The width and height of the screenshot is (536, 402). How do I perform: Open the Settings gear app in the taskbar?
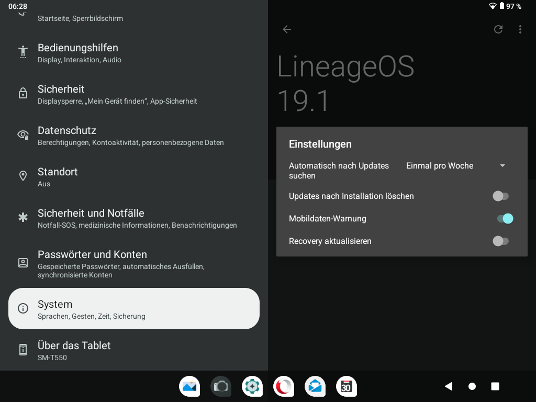click(252, 386)
